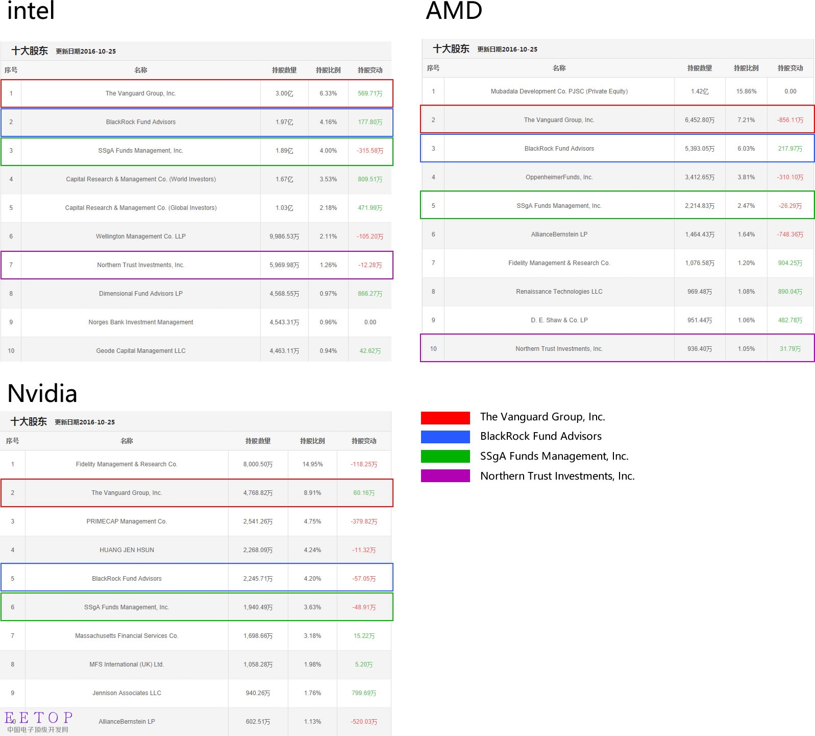Click Nvidia change value '-520.03万'
This screenshot has height=736, width=815.
[364, 722]
